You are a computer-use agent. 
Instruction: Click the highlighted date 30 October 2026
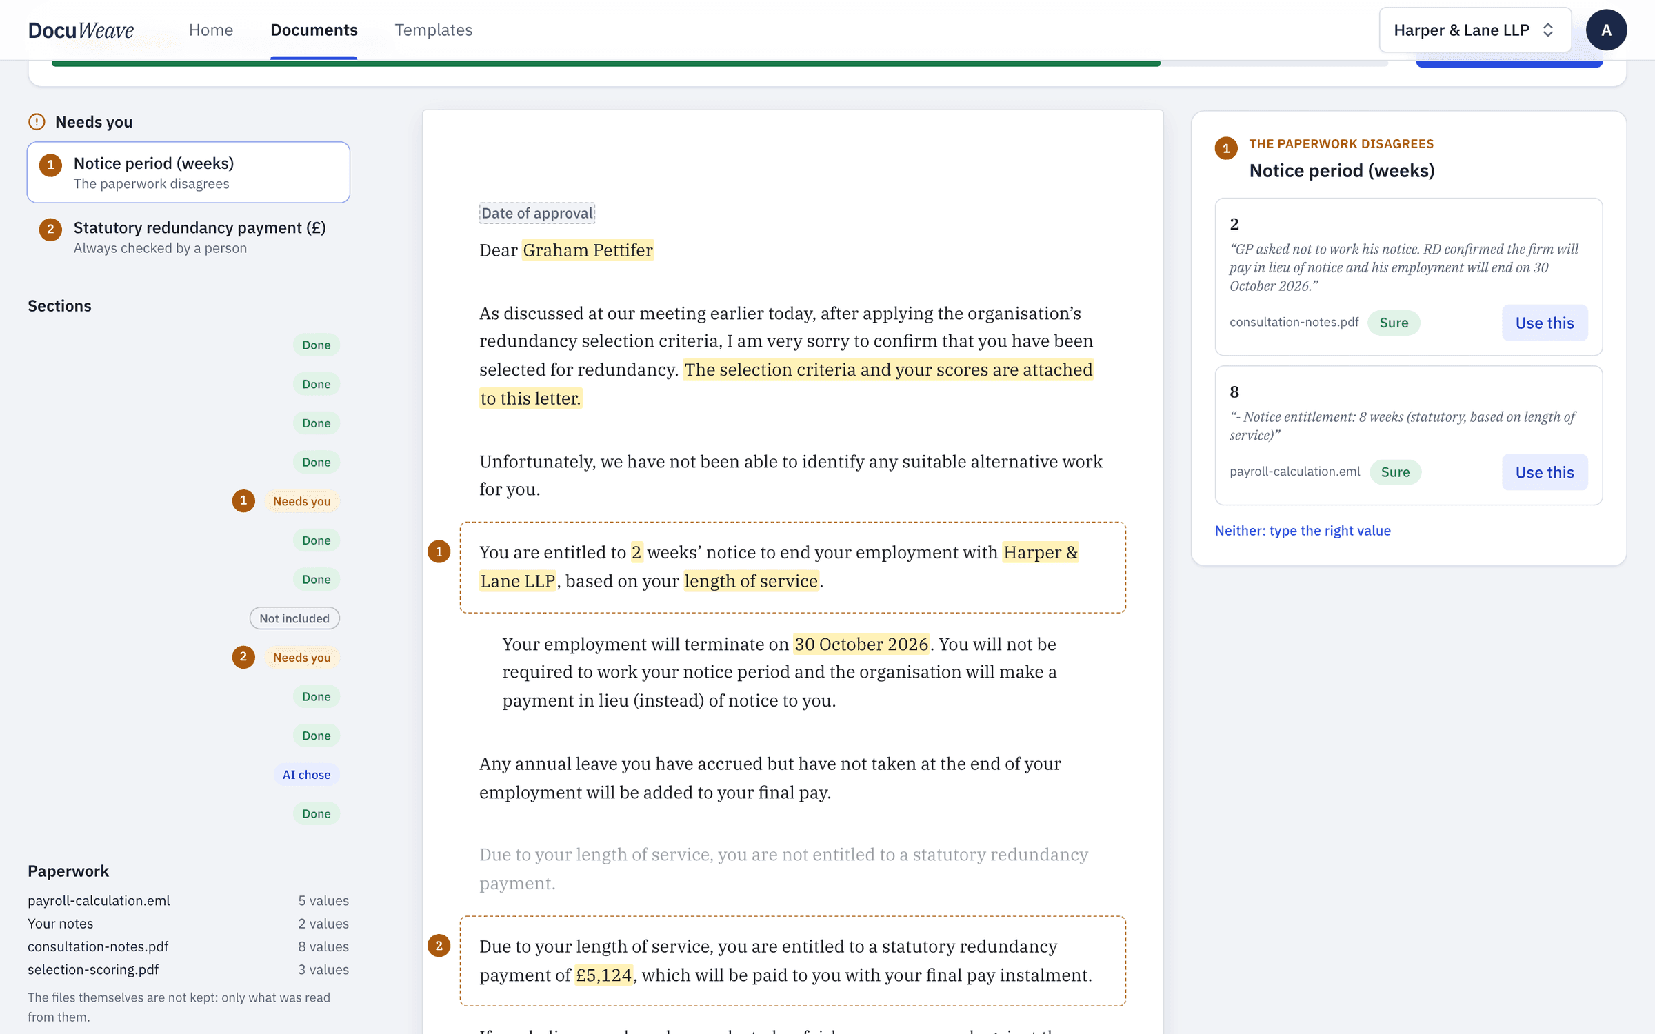point(861,644)
